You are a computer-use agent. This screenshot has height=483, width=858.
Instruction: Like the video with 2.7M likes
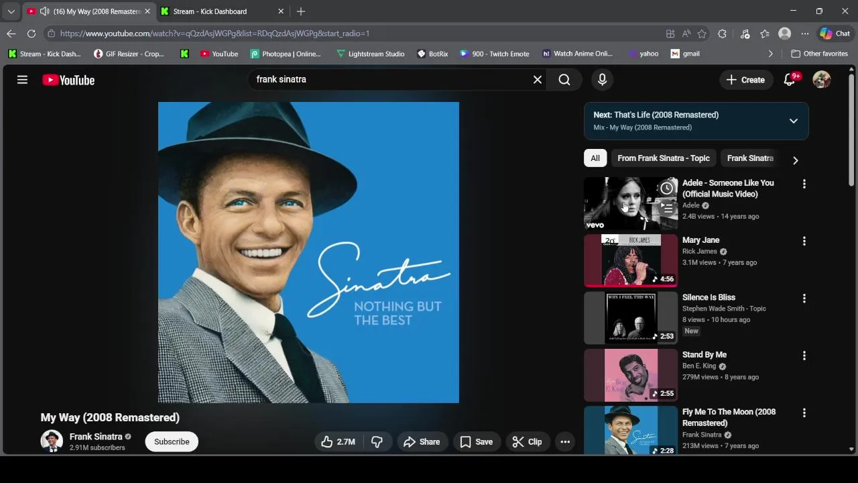point(338,441)
